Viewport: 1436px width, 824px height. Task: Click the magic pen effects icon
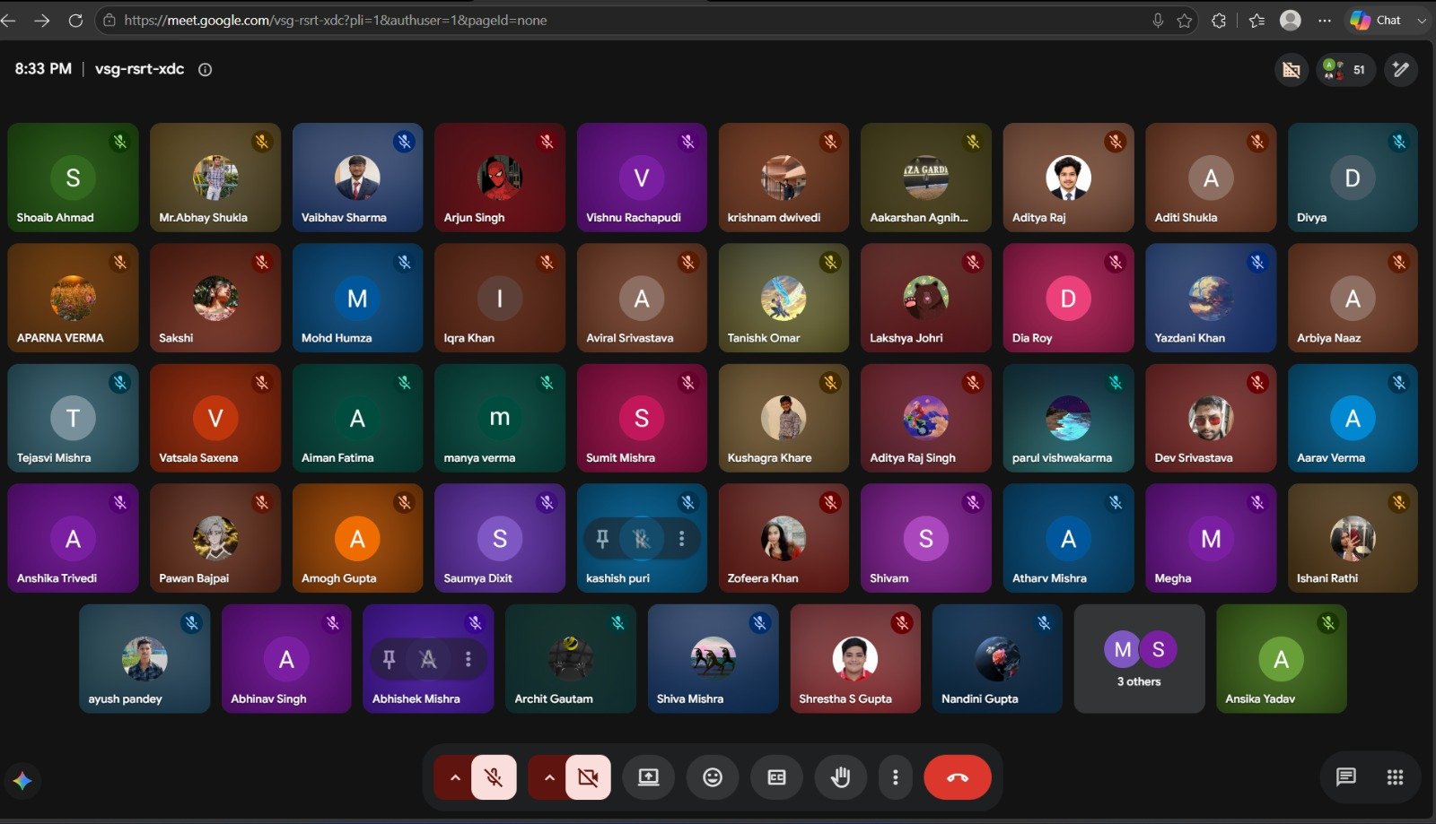[x=1400, y=69]
